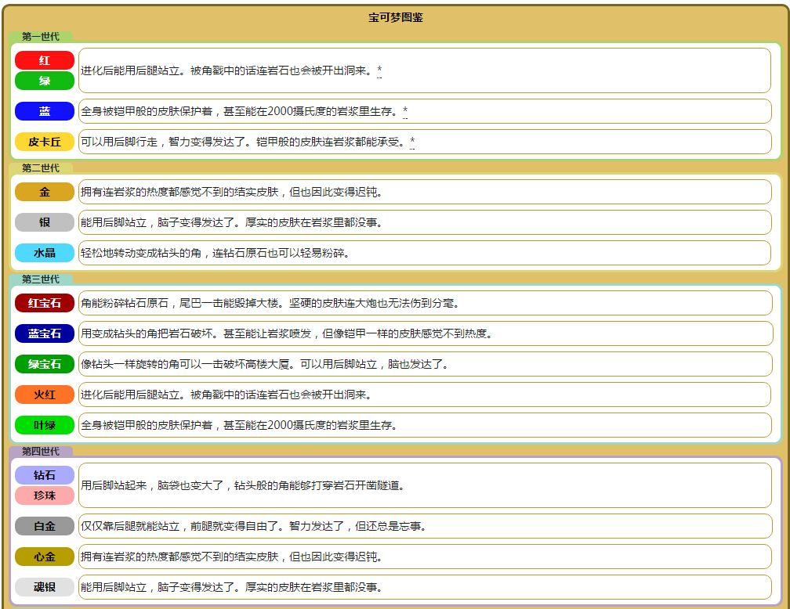Select the 珍珠 version badge

(x=45, y=495)
